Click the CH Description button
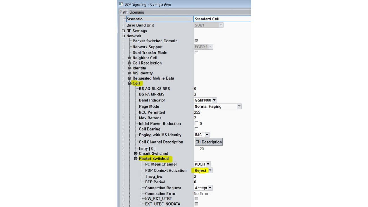 (x=209, y=142)
